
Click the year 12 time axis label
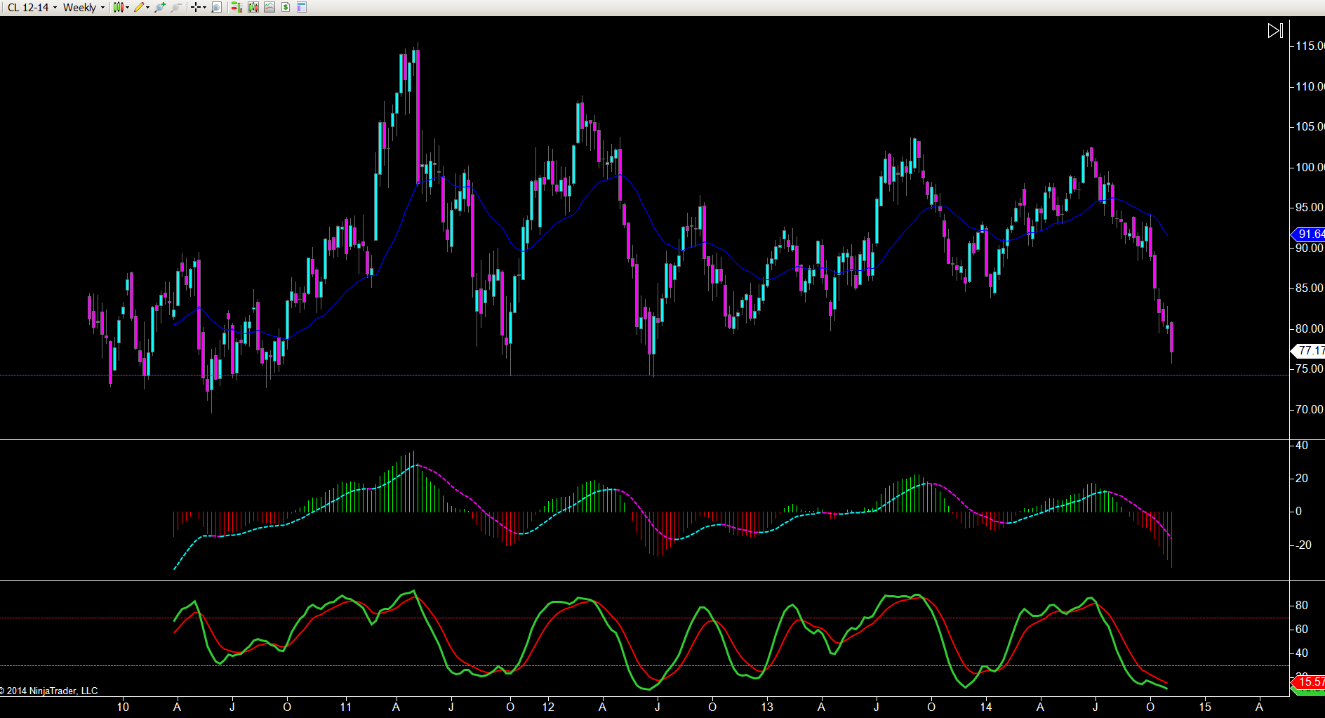point(548,707)
